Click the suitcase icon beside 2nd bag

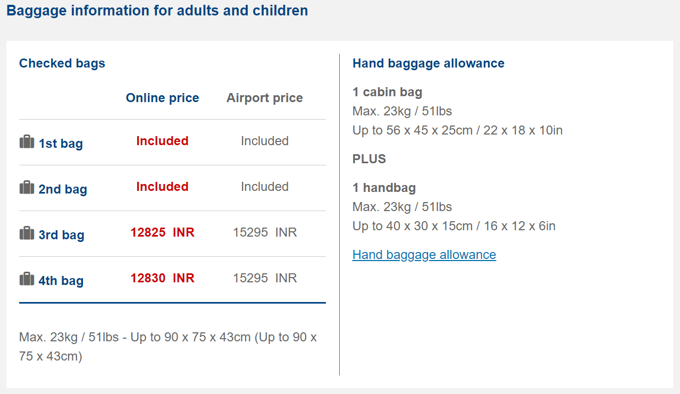coord(27,188)
